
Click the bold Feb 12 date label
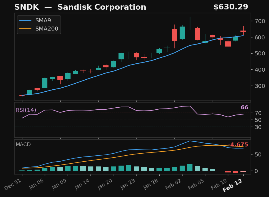[x=232, y=185]
